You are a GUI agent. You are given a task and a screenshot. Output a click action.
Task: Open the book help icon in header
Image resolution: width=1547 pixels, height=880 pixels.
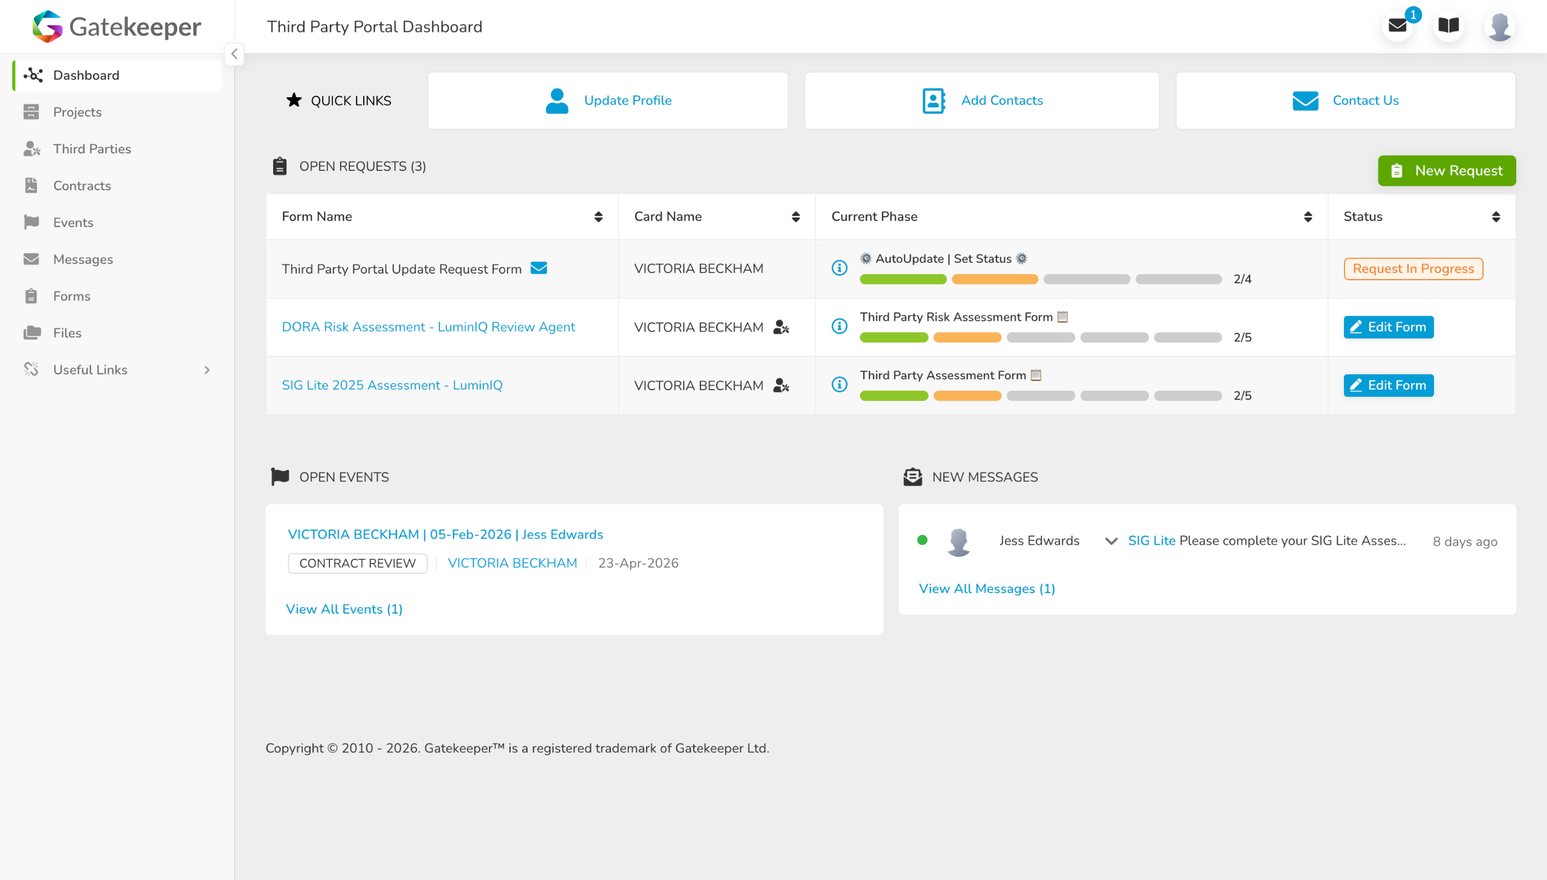coord(1448,26)
